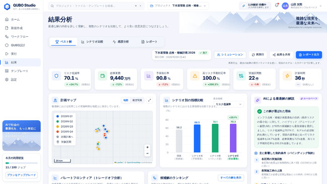
Task: Click the 完了 status badge
Action: [203, 53]
